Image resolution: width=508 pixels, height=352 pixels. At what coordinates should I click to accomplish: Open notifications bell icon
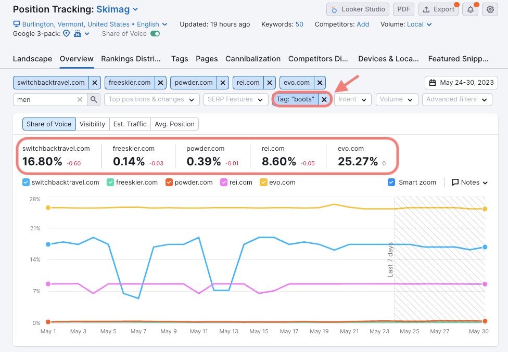[471, 9]
